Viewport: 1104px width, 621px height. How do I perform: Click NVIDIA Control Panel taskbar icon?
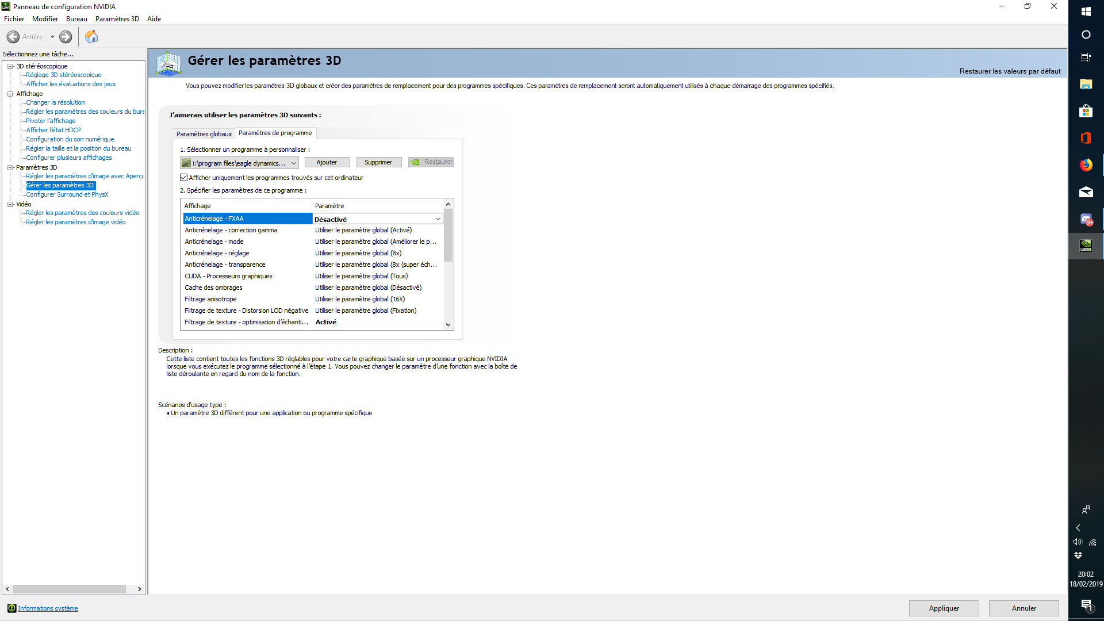1086,246
